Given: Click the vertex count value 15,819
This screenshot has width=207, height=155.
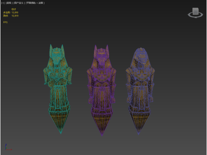Looking at the screenshot, I should [15, 16].
